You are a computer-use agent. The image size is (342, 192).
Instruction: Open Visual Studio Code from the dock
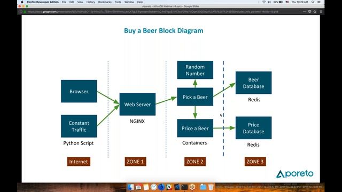pyautogui.click(x=177, y=187)
